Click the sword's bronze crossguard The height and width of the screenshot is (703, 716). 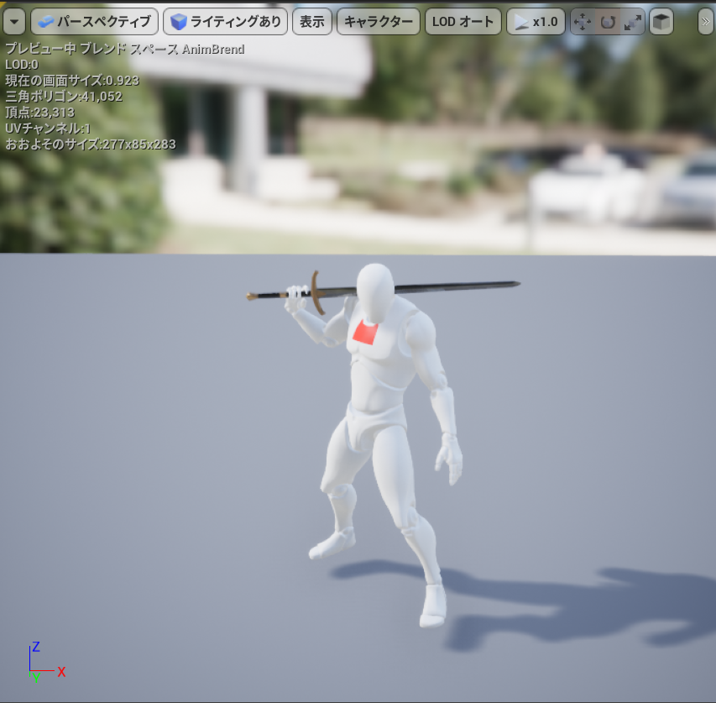coord(316,290)
